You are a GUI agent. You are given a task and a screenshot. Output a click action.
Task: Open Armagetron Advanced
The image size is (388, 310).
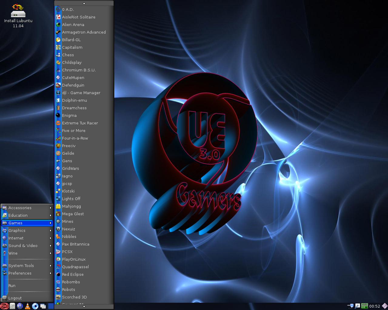(x=84, y=32)
